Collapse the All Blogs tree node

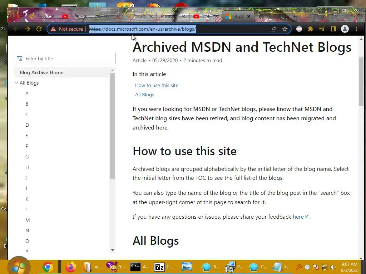16,83
